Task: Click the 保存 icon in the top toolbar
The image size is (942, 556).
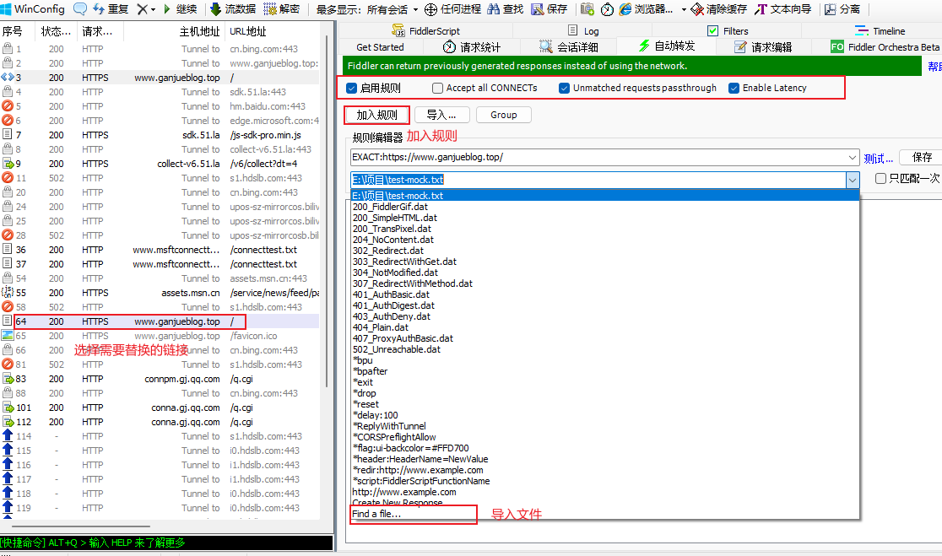Action: (x=549, y=9)
